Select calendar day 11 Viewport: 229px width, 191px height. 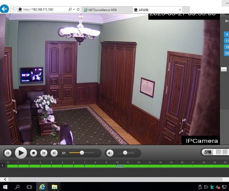coord(226,41)
